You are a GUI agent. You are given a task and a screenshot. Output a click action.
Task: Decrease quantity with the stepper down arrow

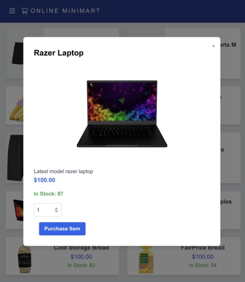pyautogui.click(x=56, y=211)
